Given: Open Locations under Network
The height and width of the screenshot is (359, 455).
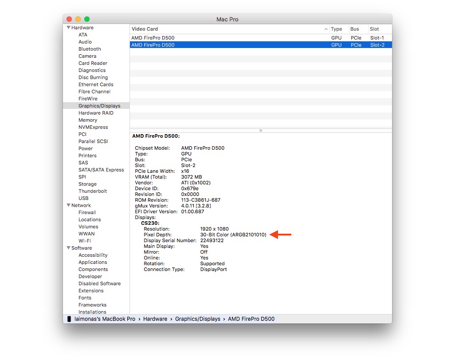Looking at the screenshot, I should [90, 219].
